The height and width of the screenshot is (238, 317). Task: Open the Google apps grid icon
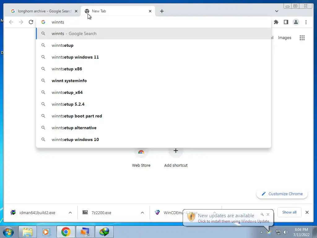(x=302, y=37)
